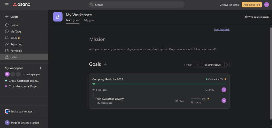Add a new goal with the plus icon
272x128 pixels.
point(105,64)
